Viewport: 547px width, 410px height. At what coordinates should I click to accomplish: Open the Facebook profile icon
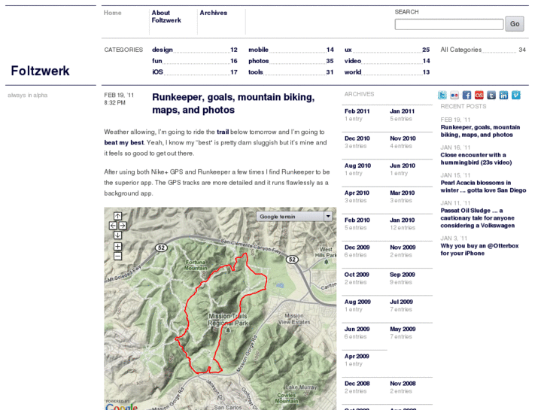pos(466,96)
